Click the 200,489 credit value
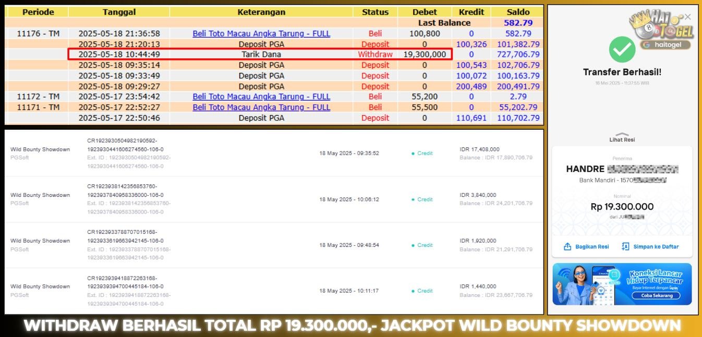 [471, 86]
